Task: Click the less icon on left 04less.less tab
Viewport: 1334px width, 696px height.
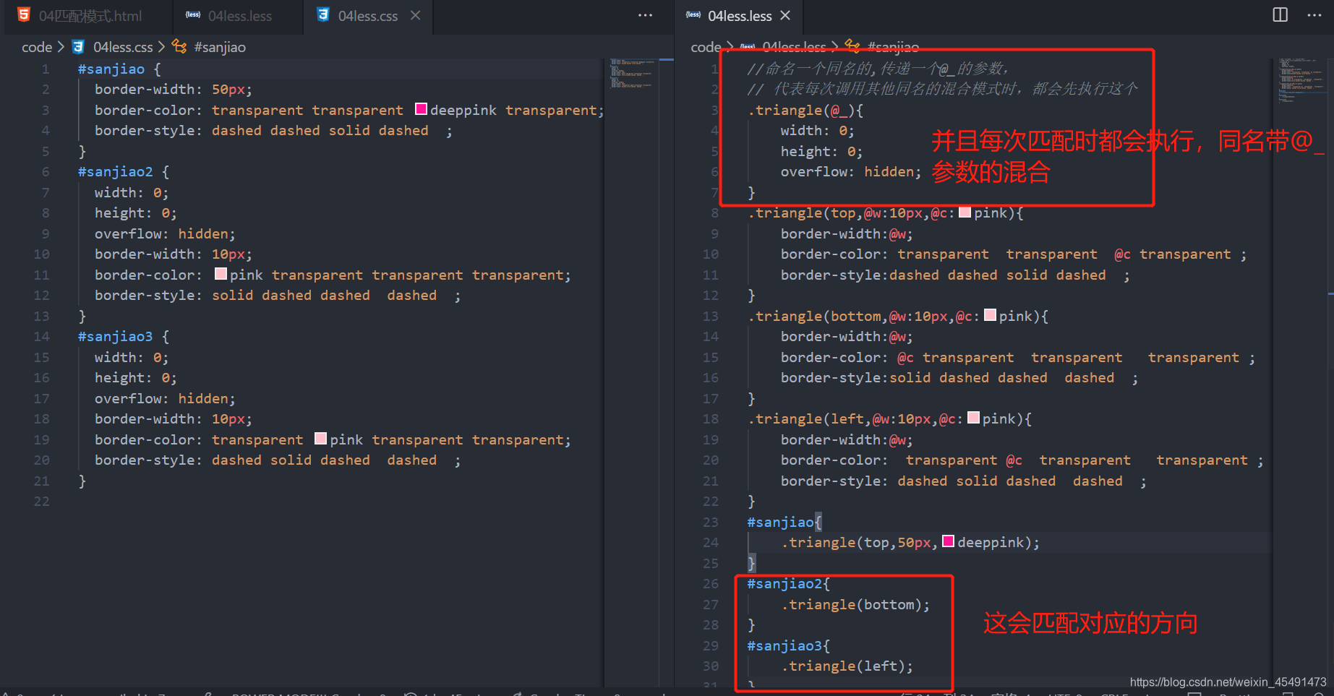Action: click(x=193, y=15)
